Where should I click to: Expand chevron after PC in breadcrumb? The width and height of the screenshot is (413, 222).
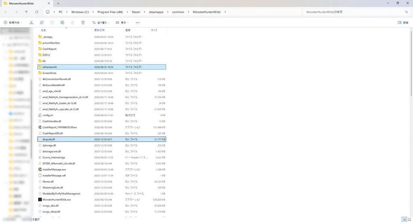pyautogui.click(x=67, y=12)
